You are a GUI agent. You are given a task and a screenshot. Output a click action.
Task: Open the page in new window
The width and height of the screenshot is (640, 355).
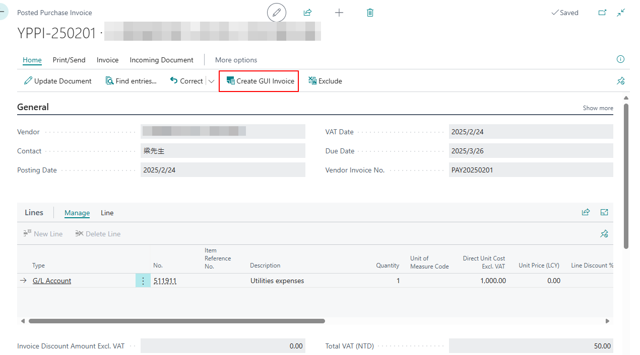click(602, 13)
